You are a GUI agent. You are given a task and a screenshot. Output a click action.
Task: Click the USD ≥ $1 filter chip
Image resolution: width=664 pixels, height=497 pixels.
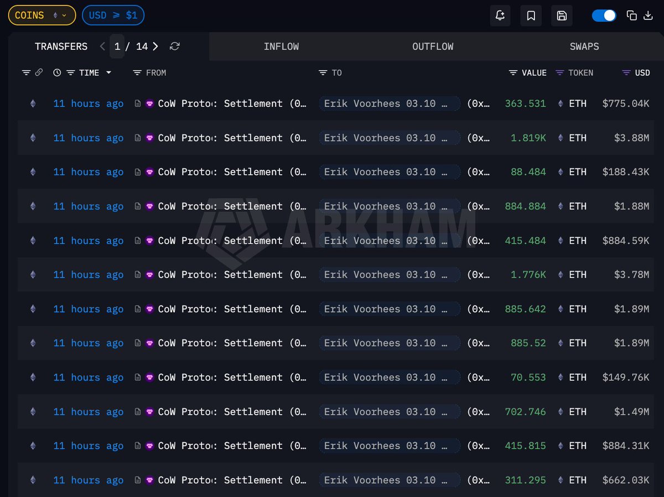(113, 15)
